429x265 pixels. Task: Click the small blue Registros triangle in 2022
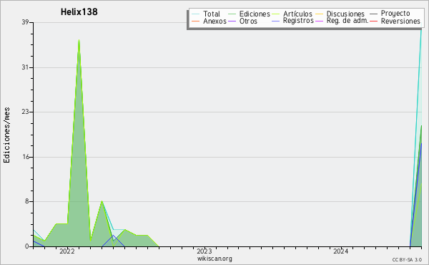point(113,241)
